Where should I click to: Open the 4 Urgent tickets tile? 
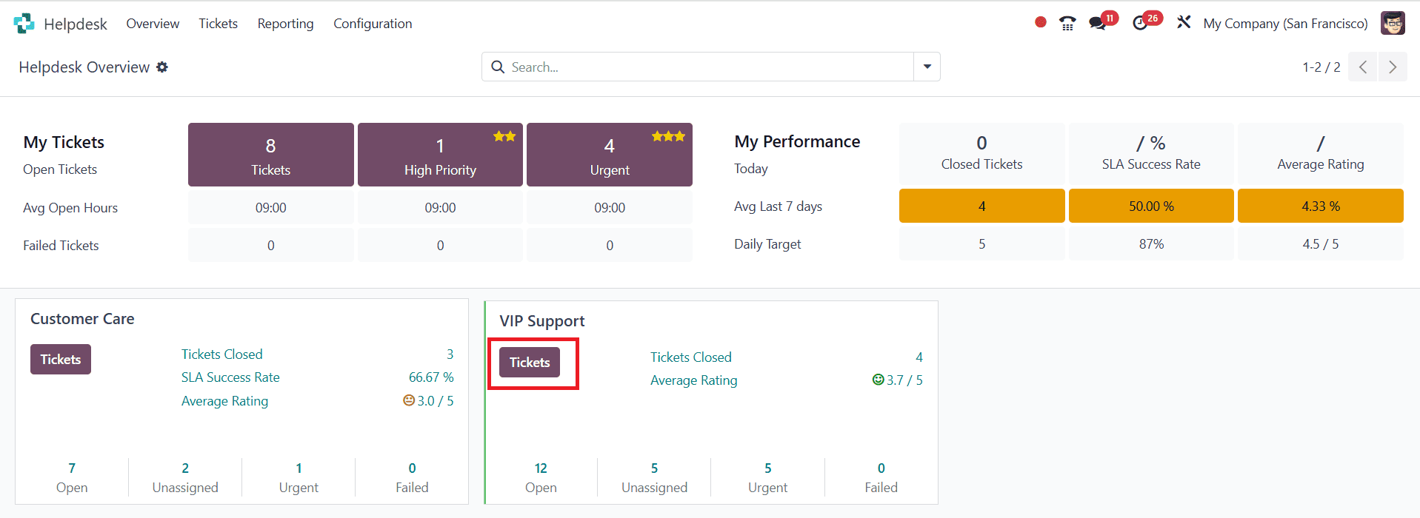(x=610, y=155)
